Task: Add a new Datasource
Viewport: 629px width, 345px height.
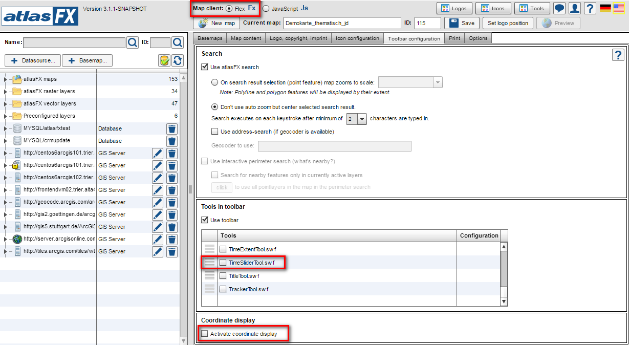Action: pos(33,60)
